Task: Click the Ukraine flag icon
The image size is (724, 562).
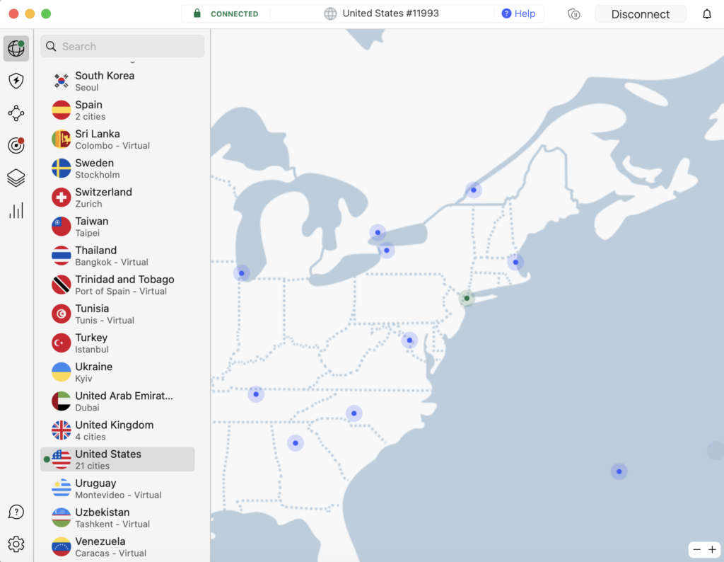Action: click(x=62, y=372)
